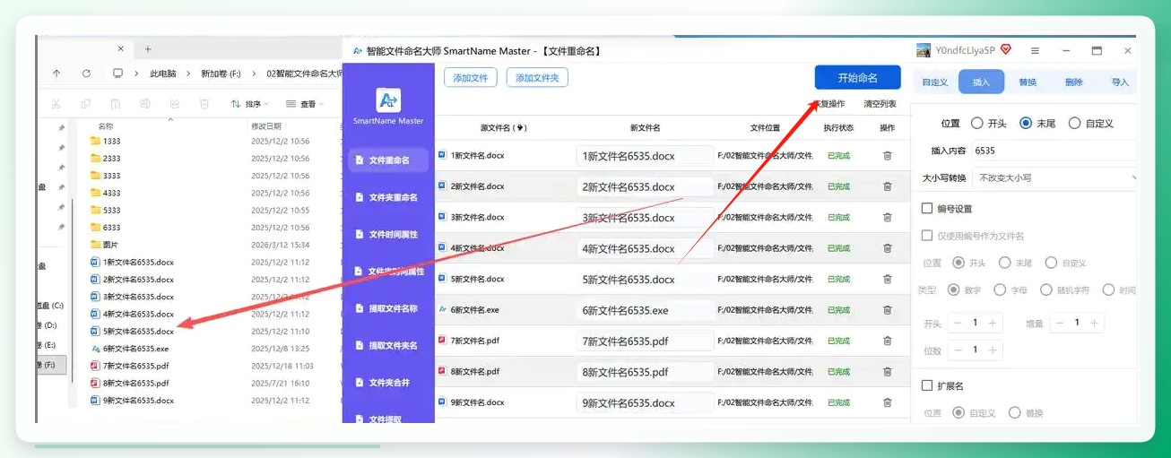Open the hamburger menu icon in SmartName title bar
Viewport: 1171px width, 458px height.
coord(1035,51)
